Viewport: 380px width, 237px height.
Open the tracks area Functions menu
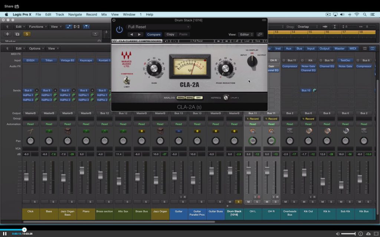coord(37,27)
